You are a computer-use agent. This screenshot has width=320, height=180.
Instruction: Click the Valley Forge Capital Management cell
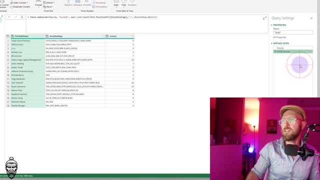(28, 60)
